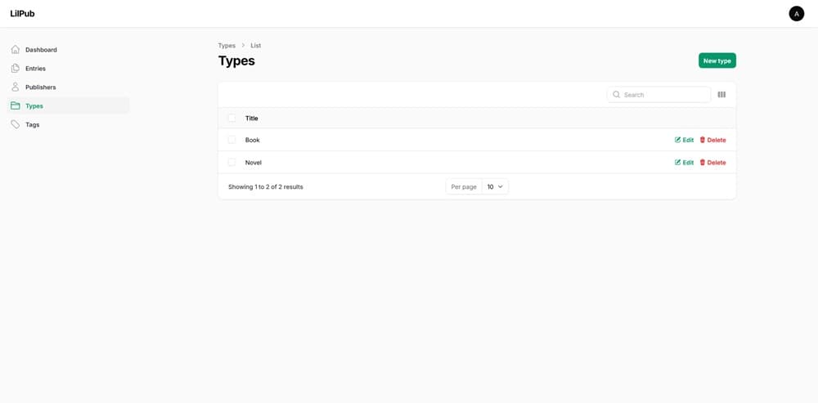This screenshot has height=403, width=818.
Task: Check the select-all checkbox in header
Action: 231,119
